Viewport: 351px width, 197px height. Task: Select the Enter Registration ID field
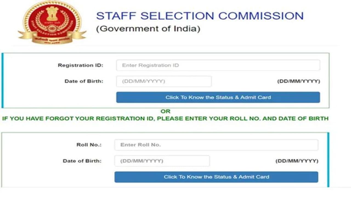point(218,65)
